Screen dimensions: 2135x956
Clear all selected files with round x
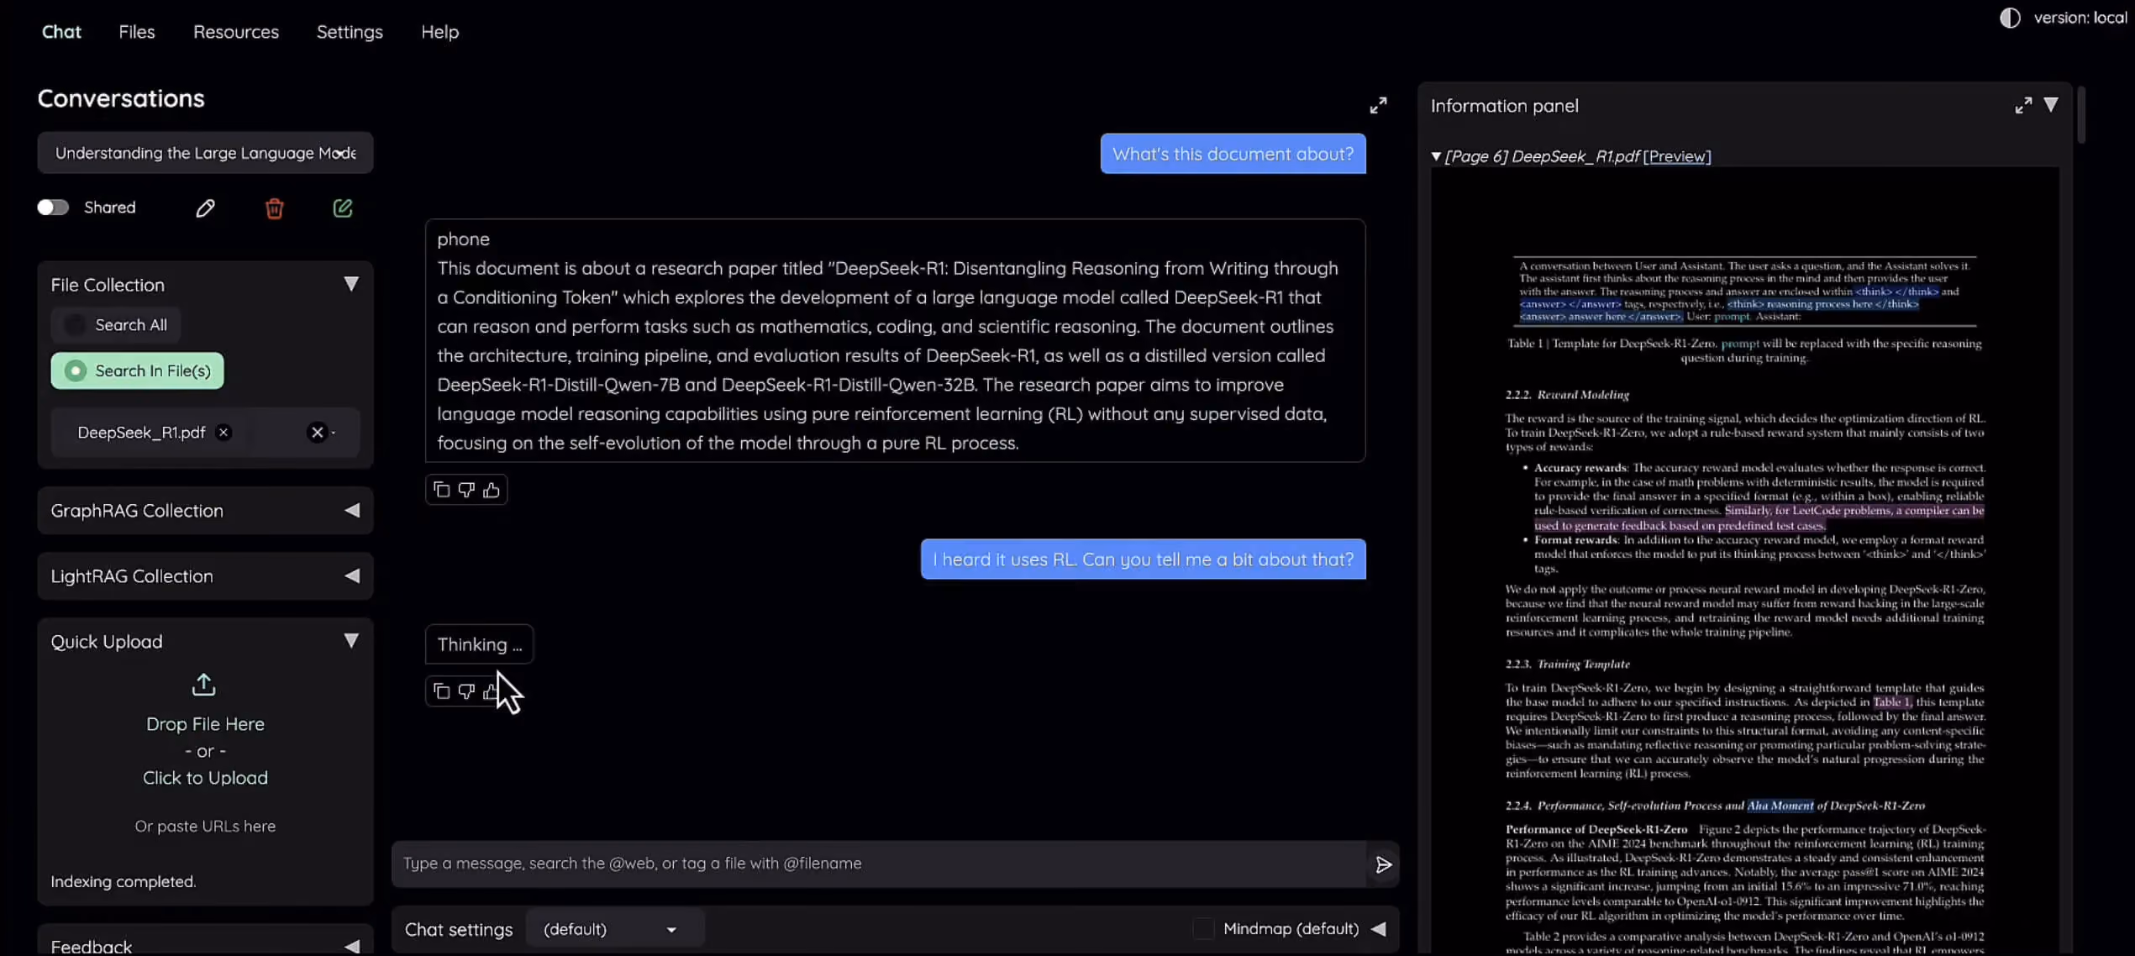tap(317, 432)
